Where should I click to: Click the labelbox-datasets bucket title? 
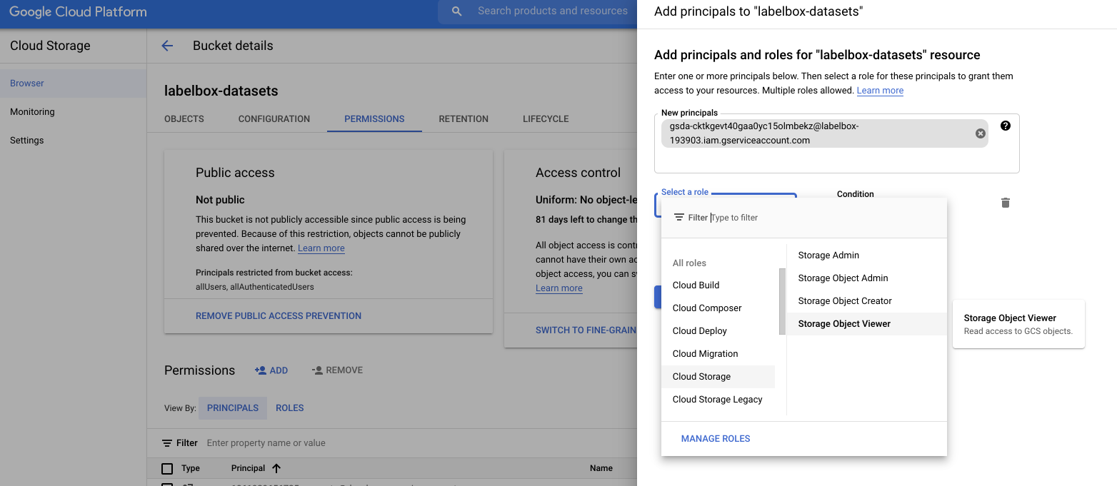tap(221, 91)
